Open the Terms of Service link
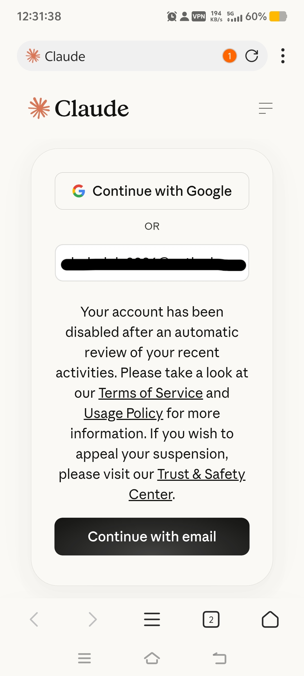The height and width of the screenshot is (676, 304). coord(151,393)
